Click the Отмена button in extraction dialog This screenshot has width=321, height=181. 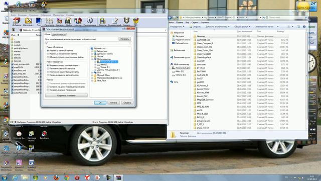pos(114,103)
